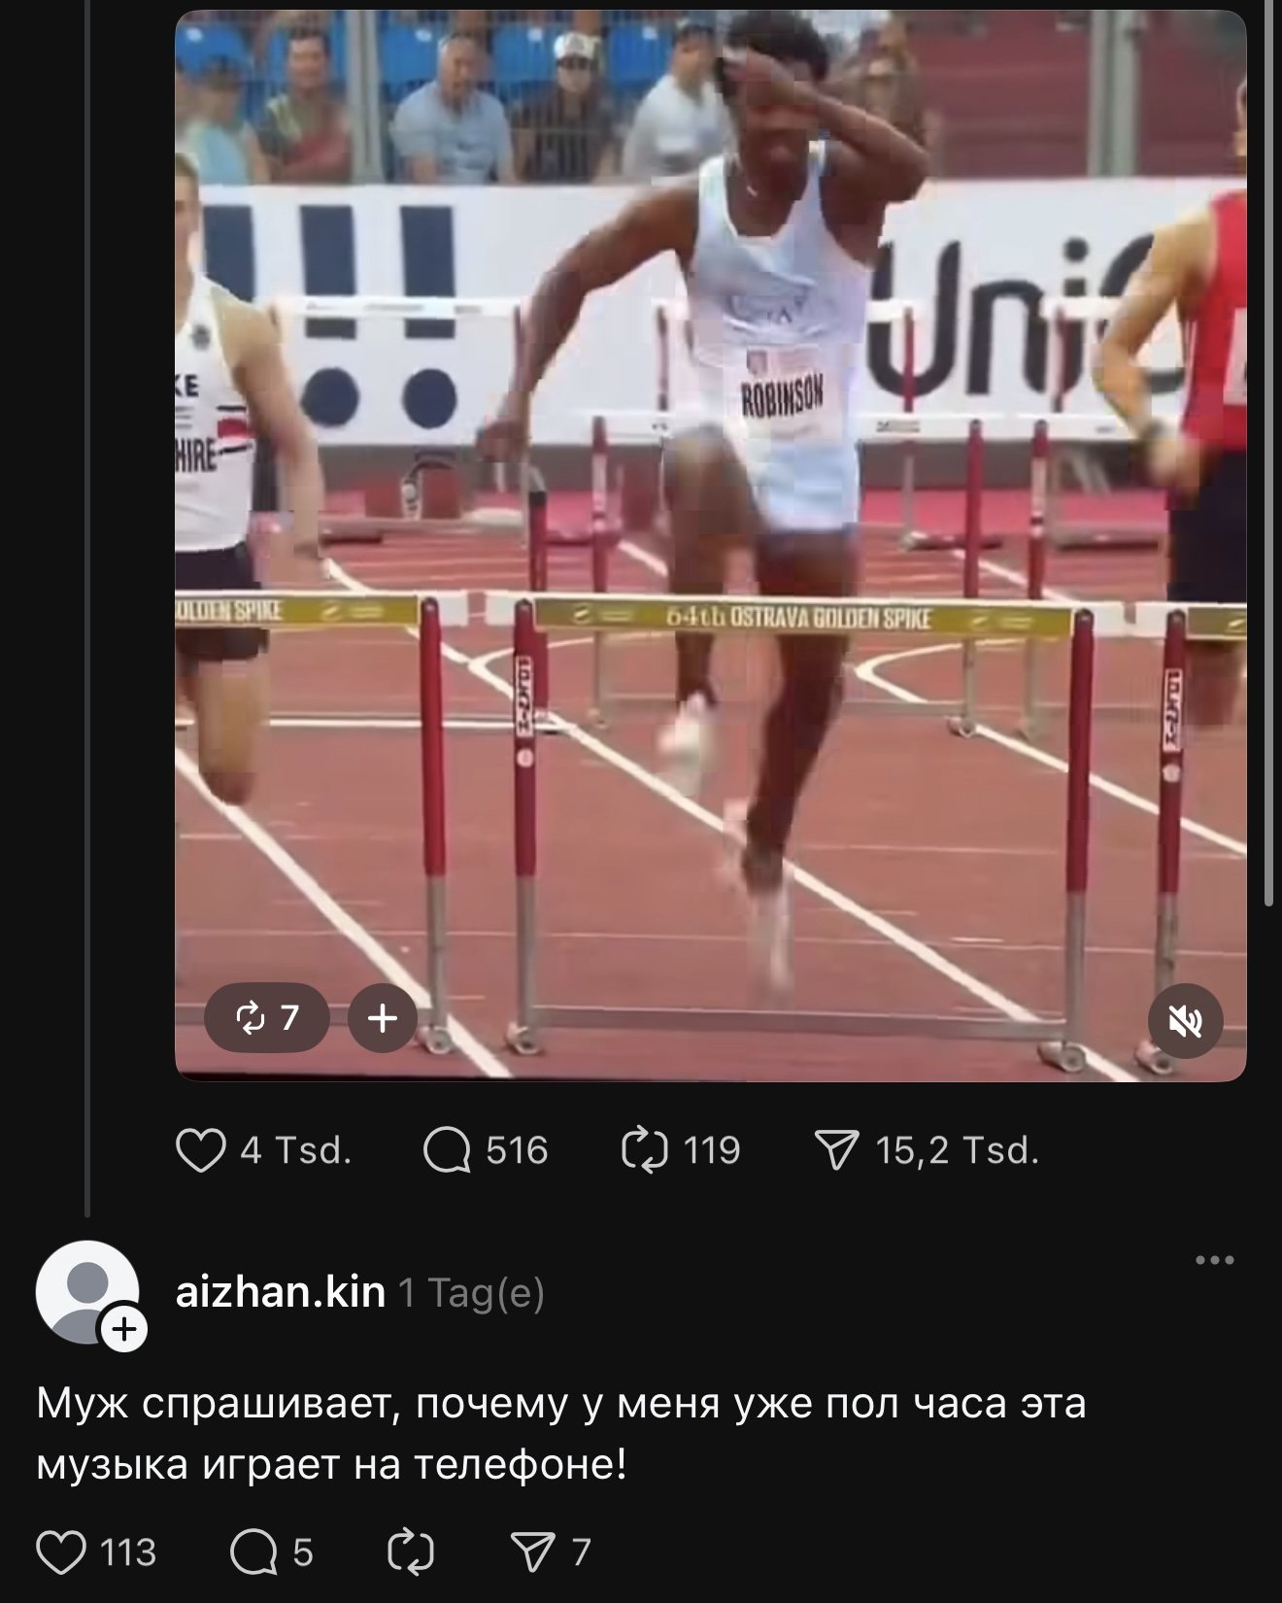Screen dimensions: 1282x1603
Task: Like aizhan.kin's reply with 113 likes
Action: click(96, 1552)
